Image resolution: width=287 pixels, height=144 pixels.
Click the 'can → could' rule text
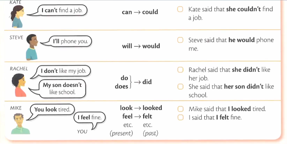140,12
